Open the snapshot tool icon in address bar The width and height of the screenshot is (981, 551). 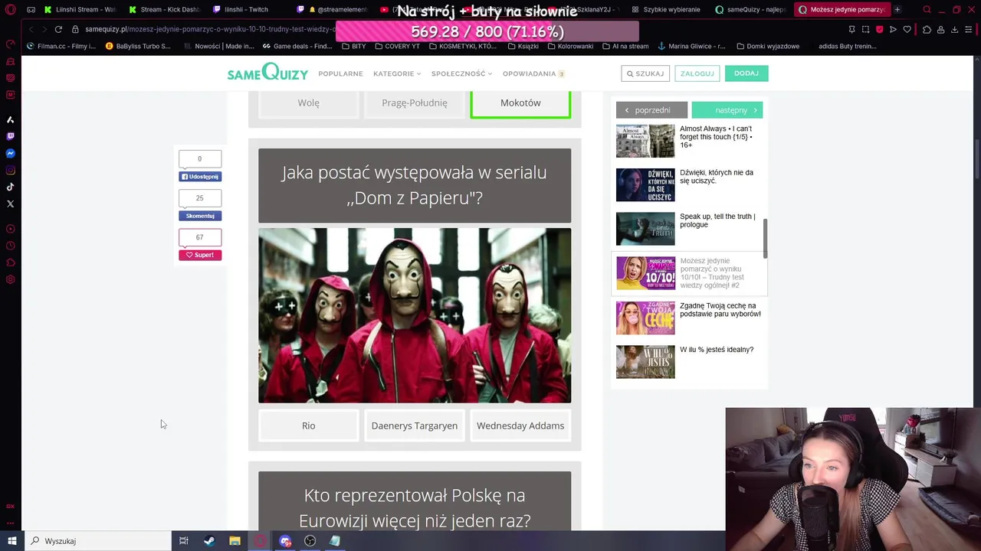(866, 29)
